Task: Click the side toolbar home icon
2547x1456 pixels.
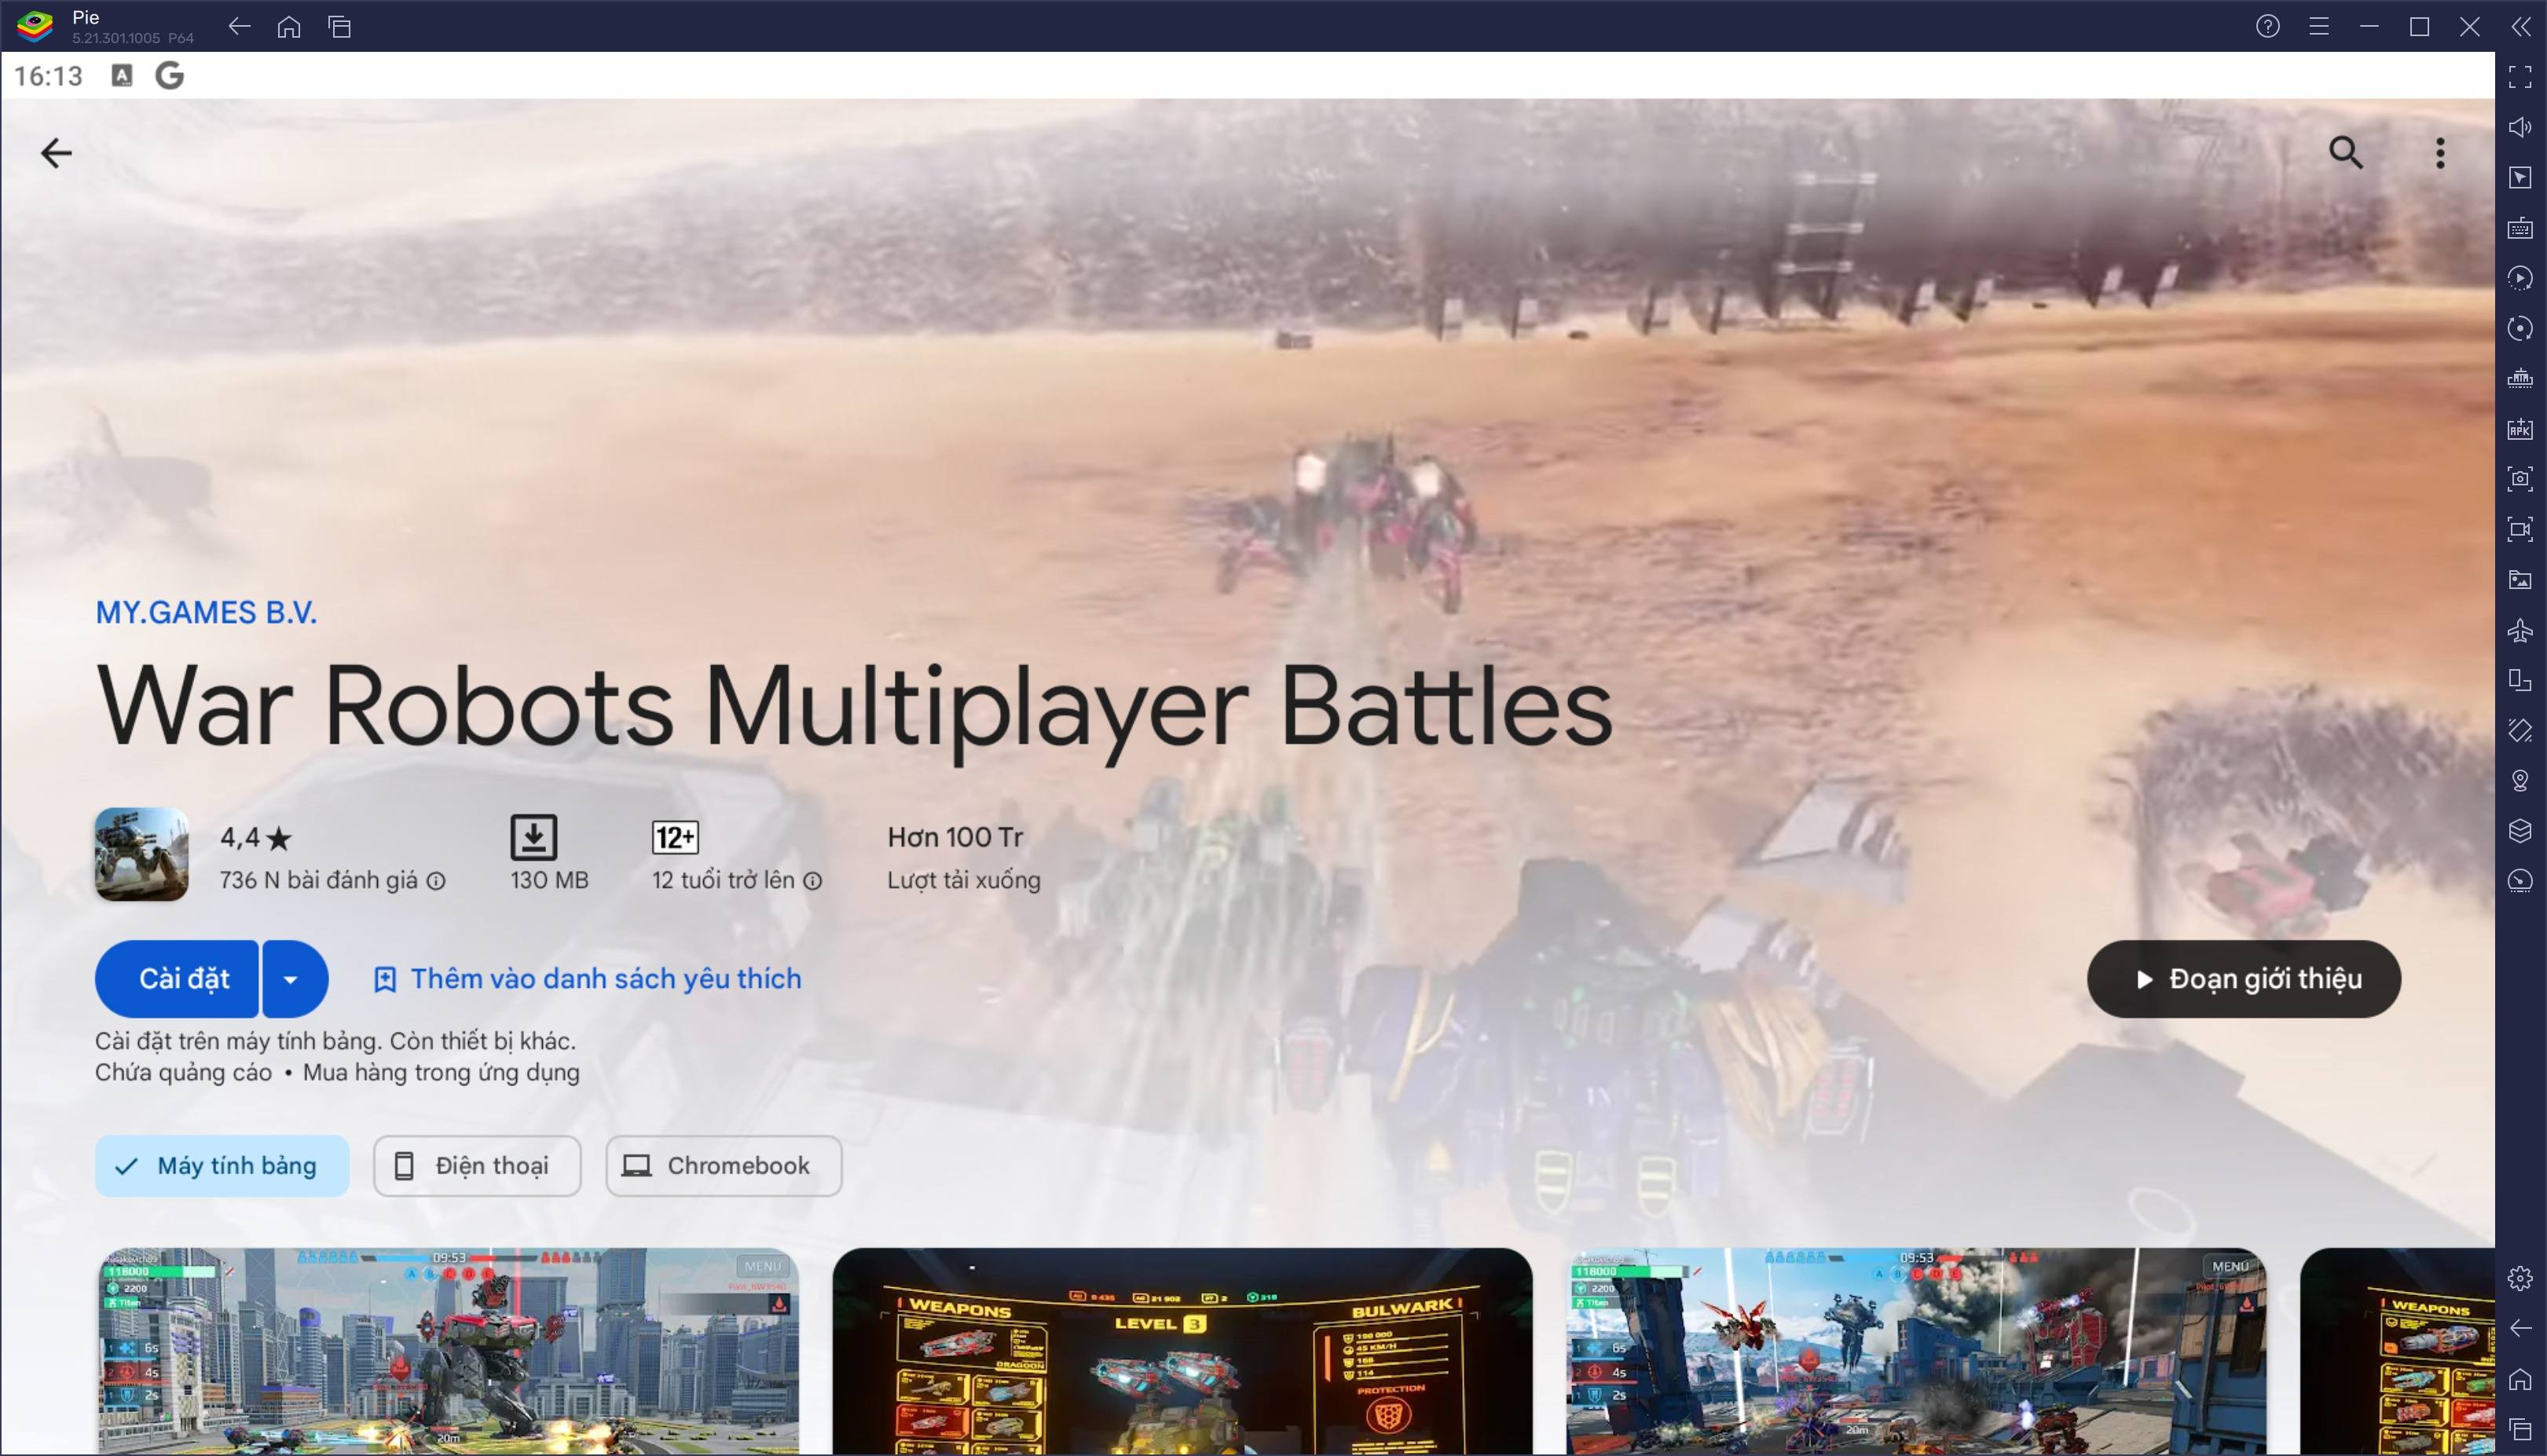Action: 2520,1379
